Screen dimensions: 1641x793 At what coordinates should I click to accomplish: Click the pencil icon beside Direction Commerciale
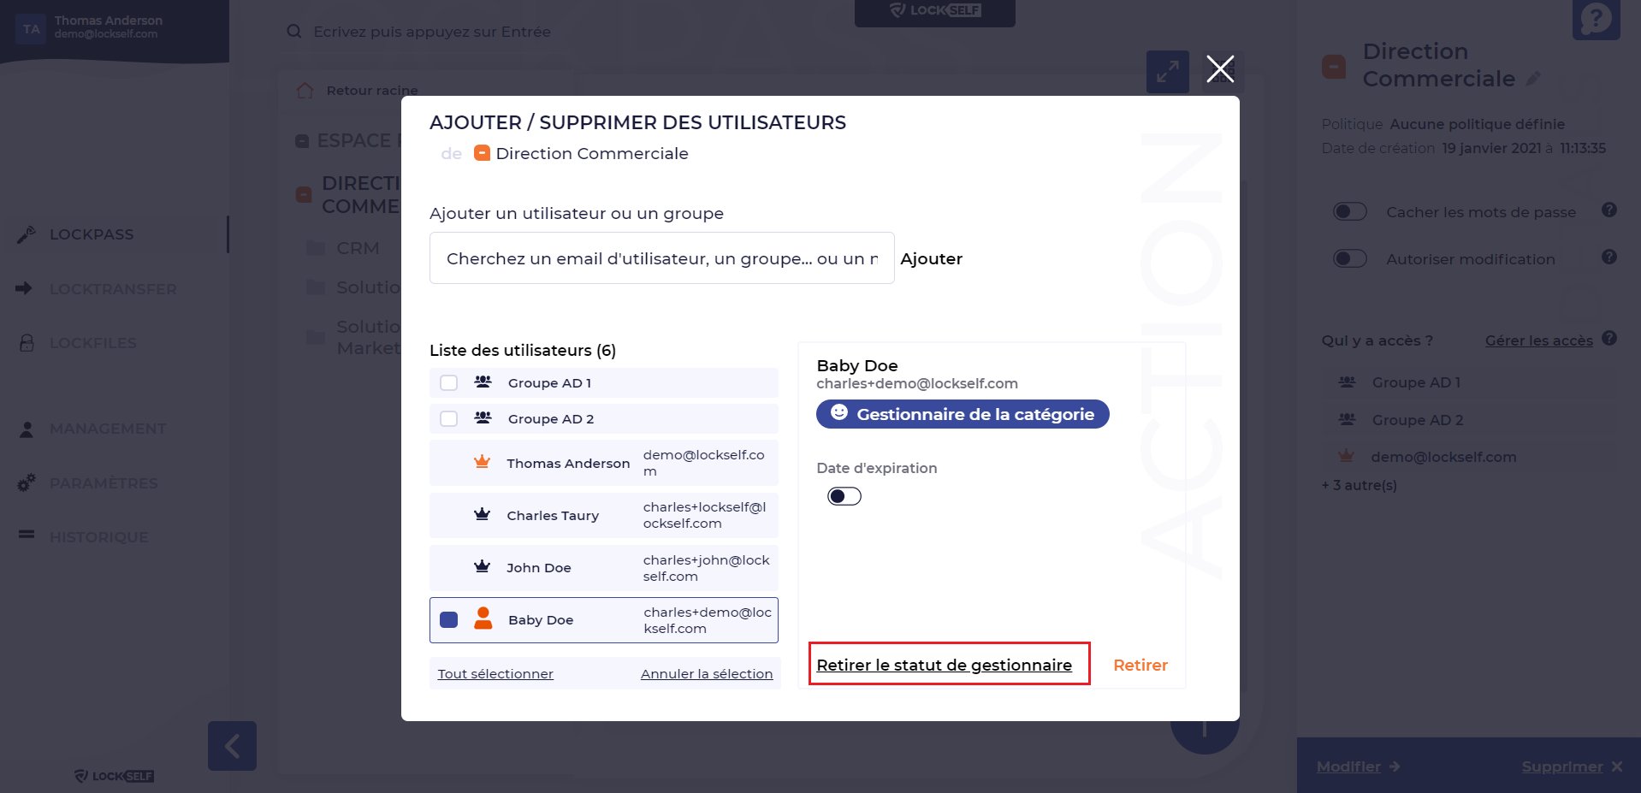(1534, 79)
